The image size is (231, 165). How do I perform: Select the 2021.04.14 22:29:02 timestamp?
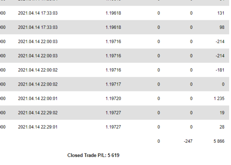coord(38,113)
